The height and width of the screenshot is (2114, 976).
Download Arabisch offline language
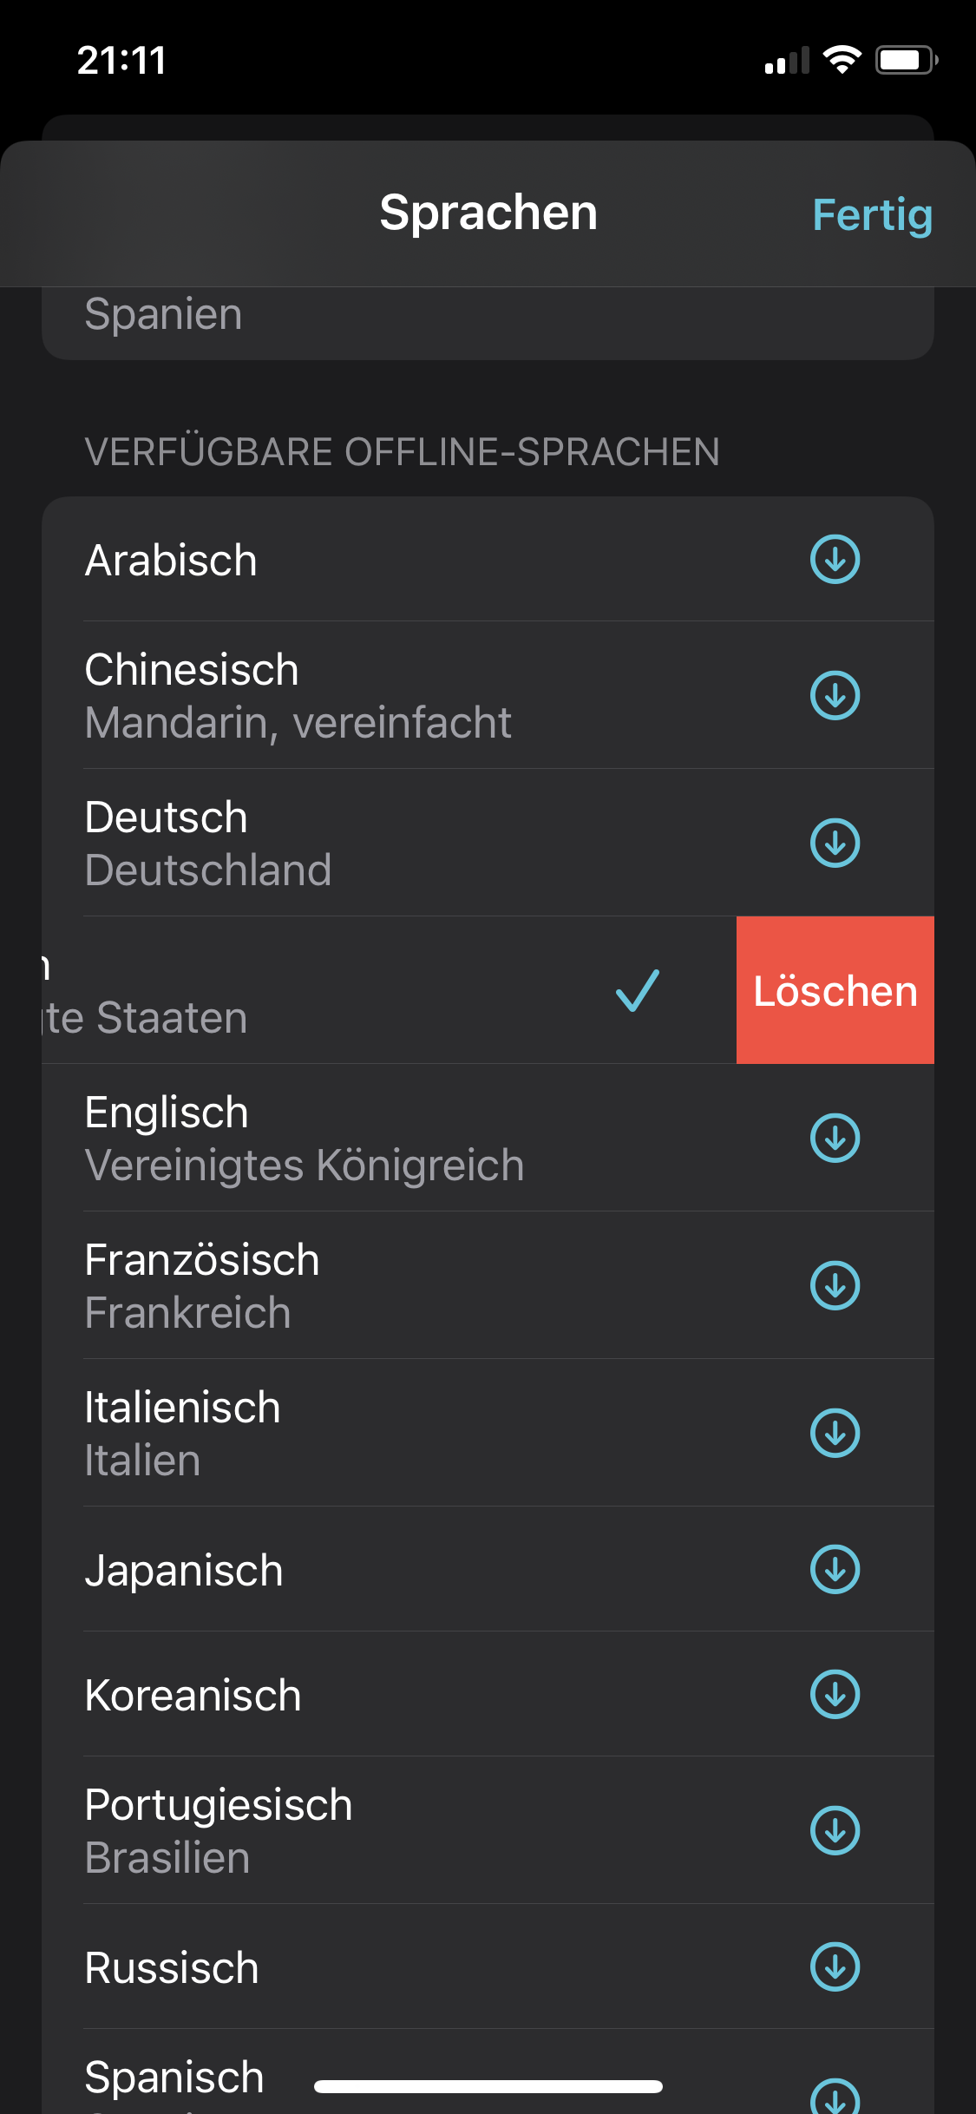pyautogui.click(x=835, y=560)
